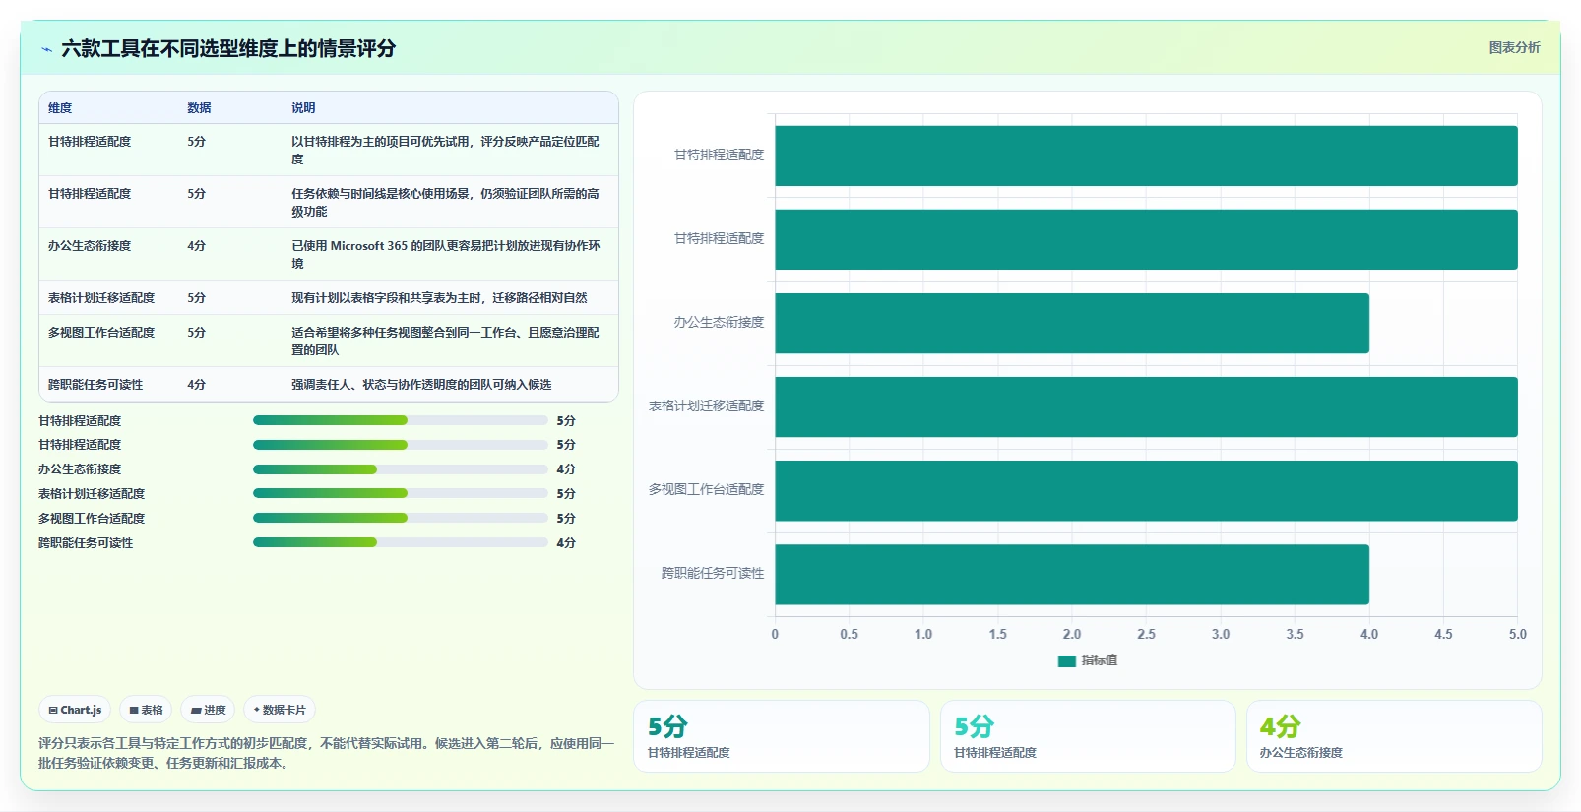Click the green 4分 number in the data cards
Viewport: 1581px width, 812px height.
[1280, 727]
